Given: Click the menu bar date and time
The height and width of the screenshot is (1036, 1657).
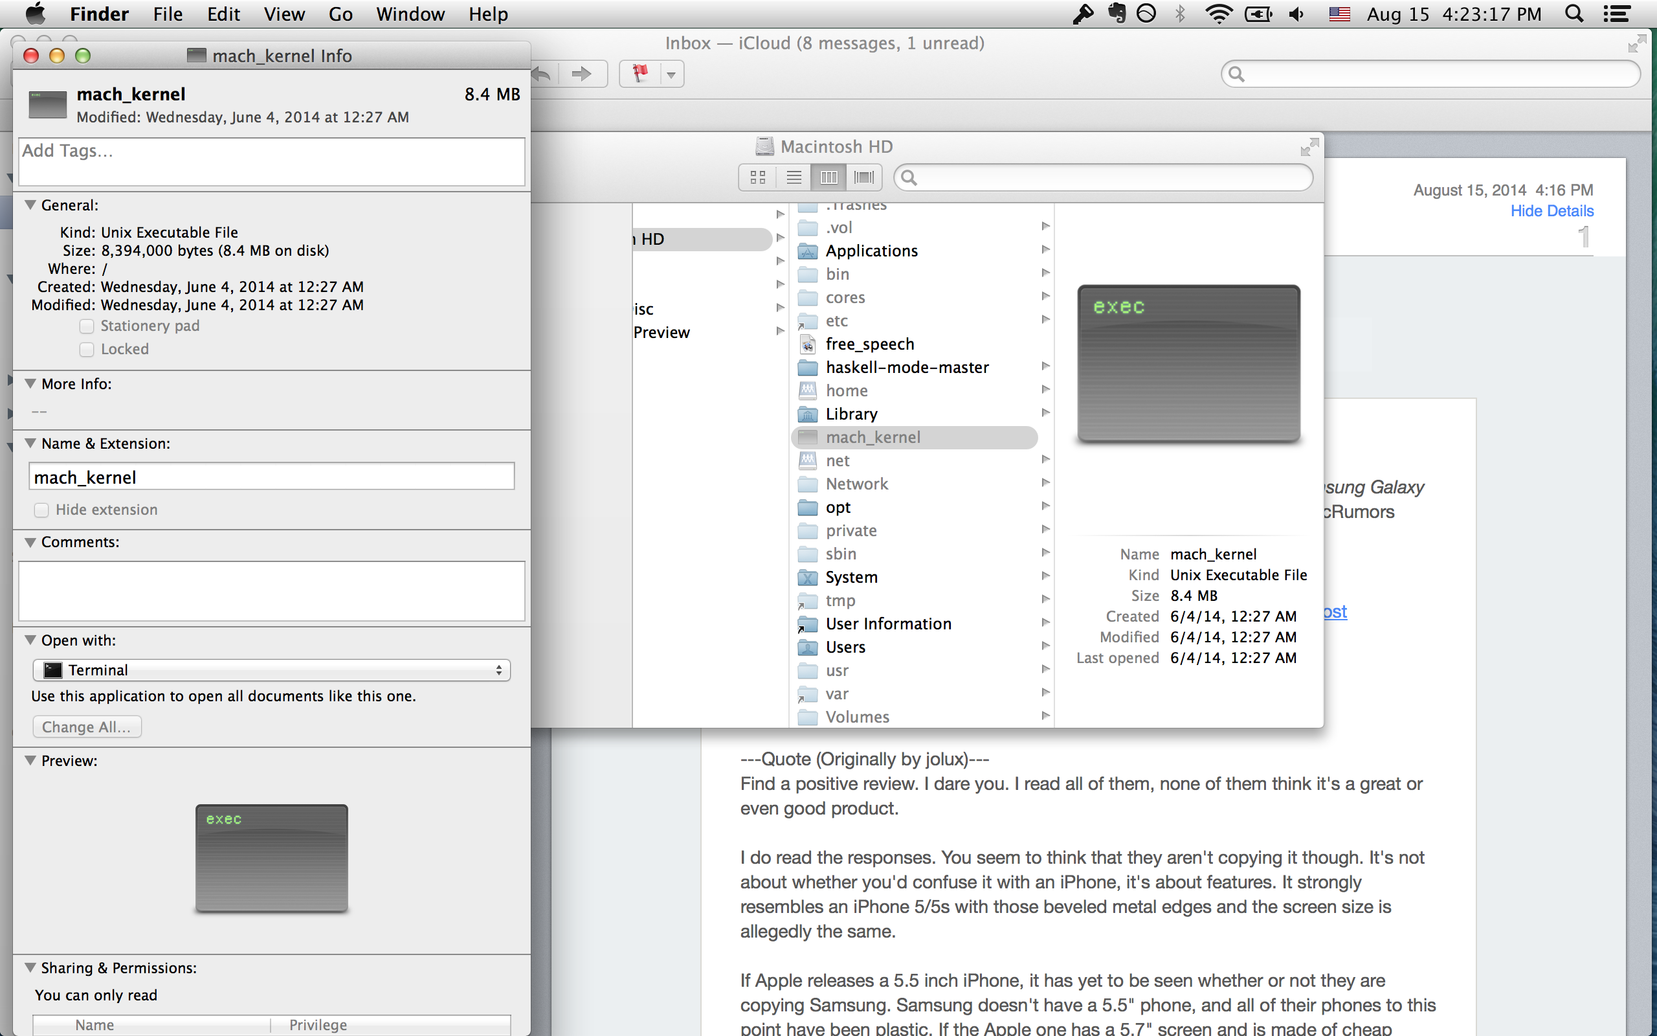Looking at the screenshot, I should (x=1454, y=14).
